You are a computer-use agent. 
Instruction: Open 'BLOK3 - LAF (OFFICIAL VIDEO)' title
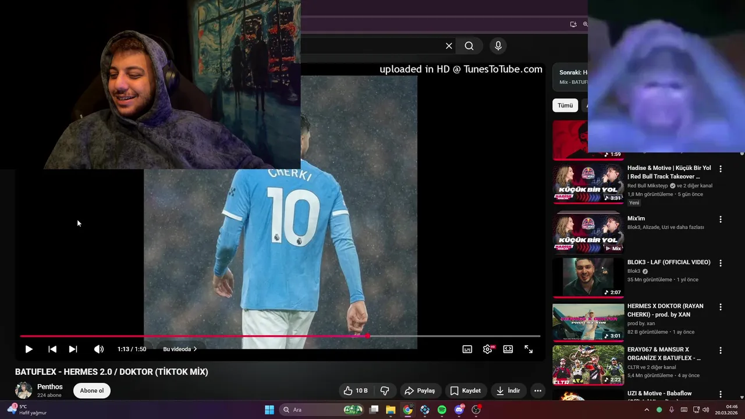tap(669, 262)
